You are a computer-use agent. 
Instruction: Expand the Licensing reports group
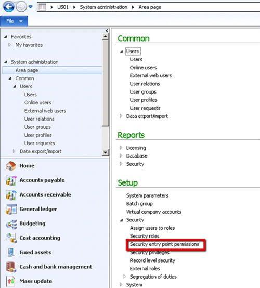point(121,148)
